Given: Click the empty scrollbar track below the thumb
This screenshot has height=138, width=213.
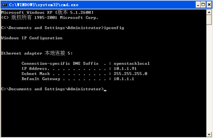Looking at the screenshot, I should (x=209, y=78).
